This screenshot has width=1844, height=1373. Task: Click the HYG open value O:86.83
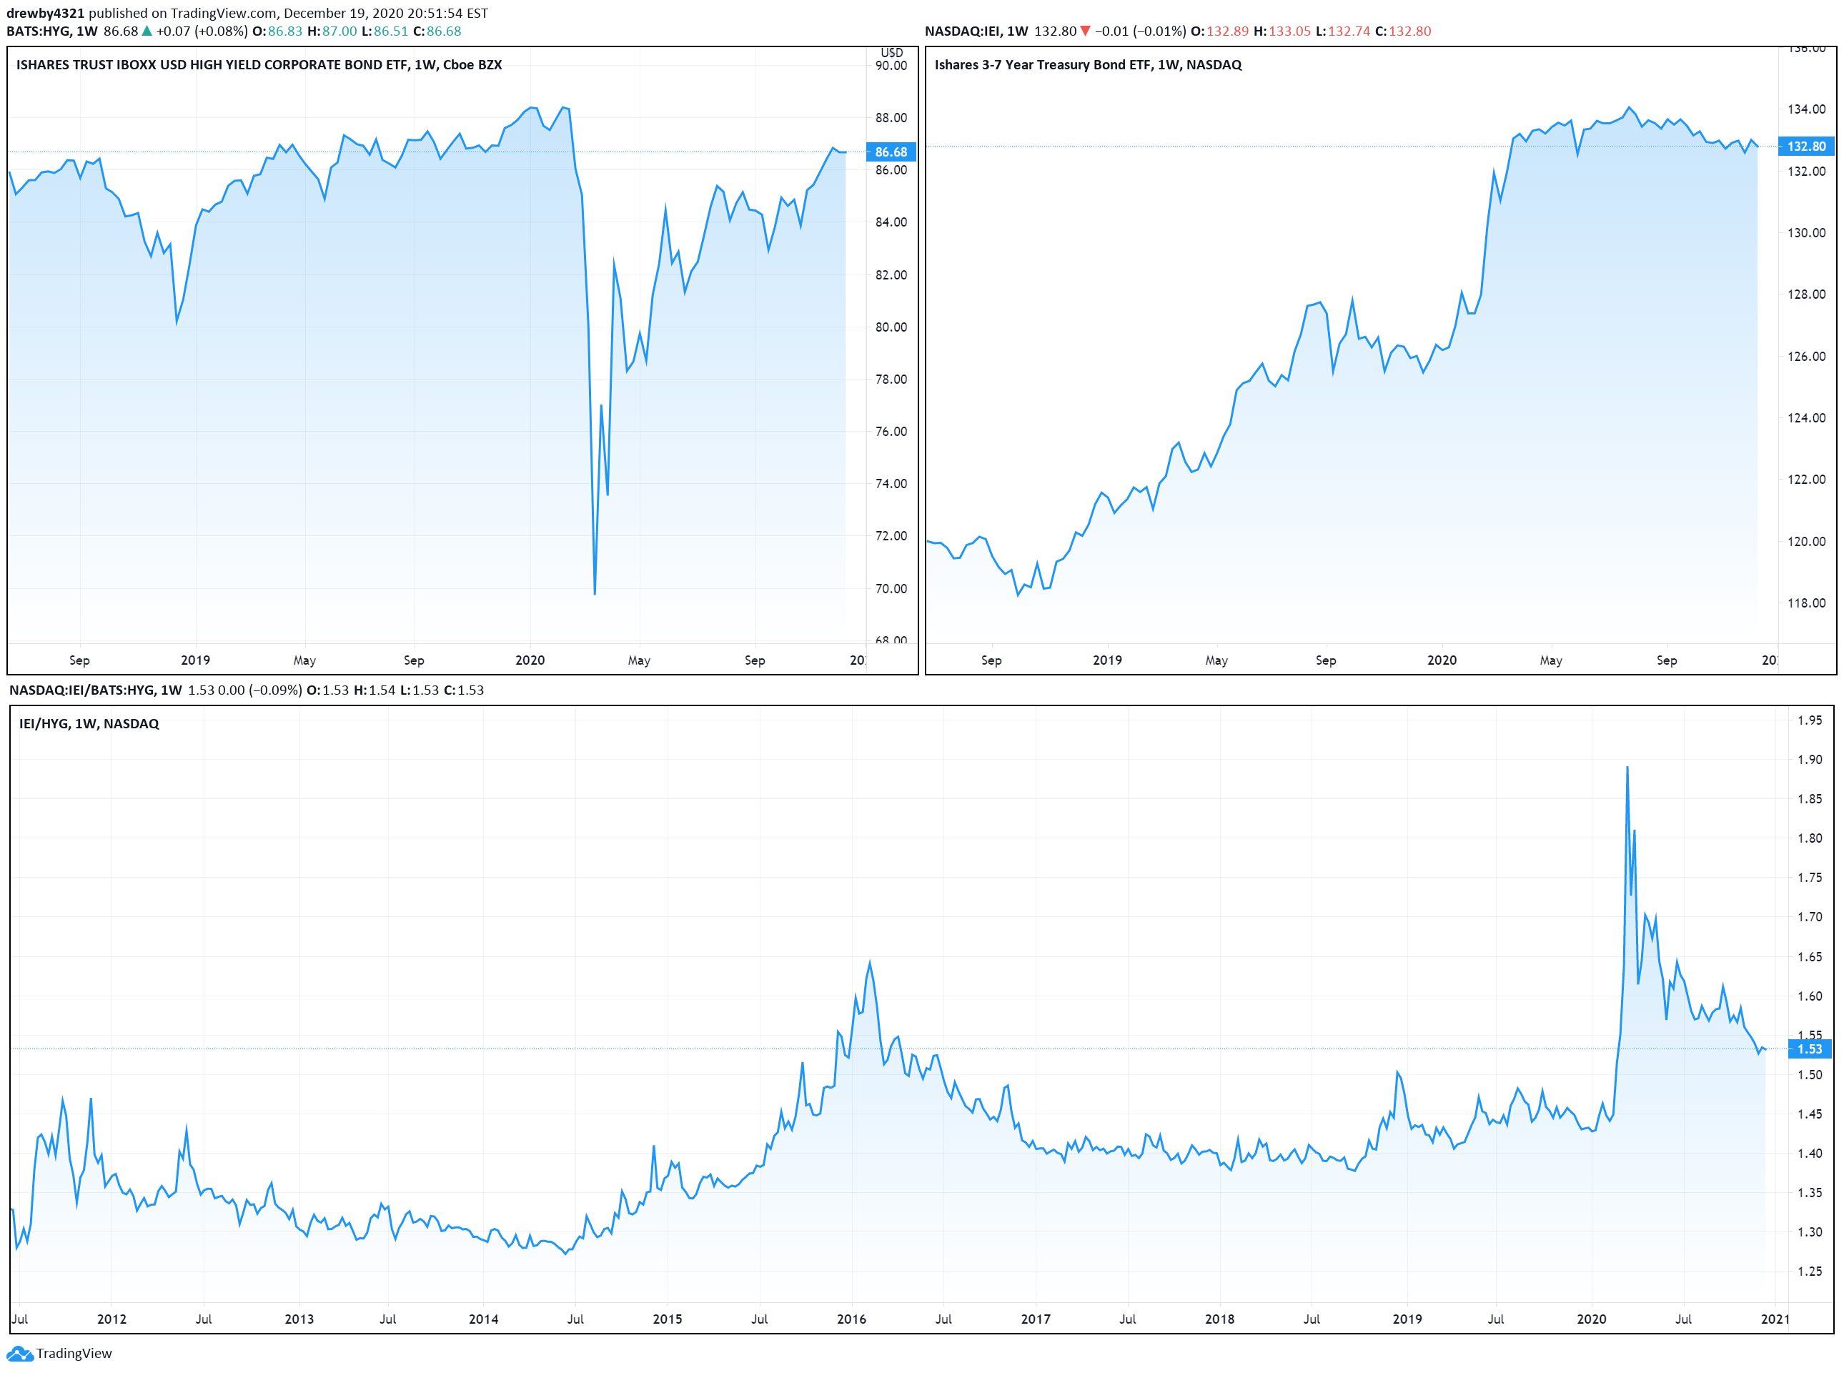(277, 31)
